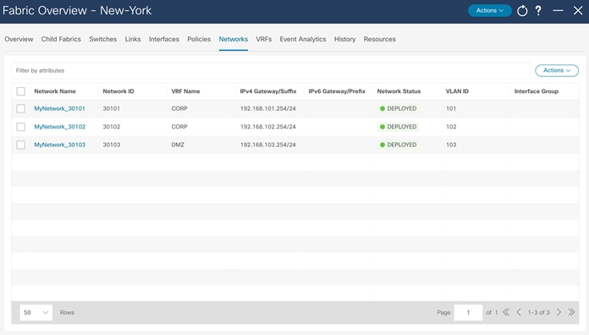The height and width of the screenshot is (335, 589).
Task: Open the MyNetwork_30102 link
Action: click(x=60, y=127)
